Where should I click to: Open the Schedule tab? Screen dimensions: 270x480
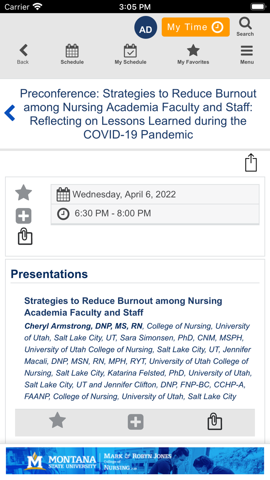pos(72,54)
